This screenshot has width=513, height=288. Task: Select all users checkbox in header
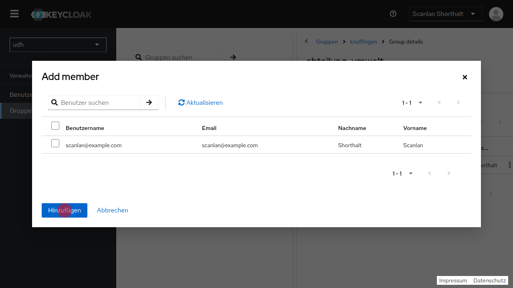[x=55, y=126]
